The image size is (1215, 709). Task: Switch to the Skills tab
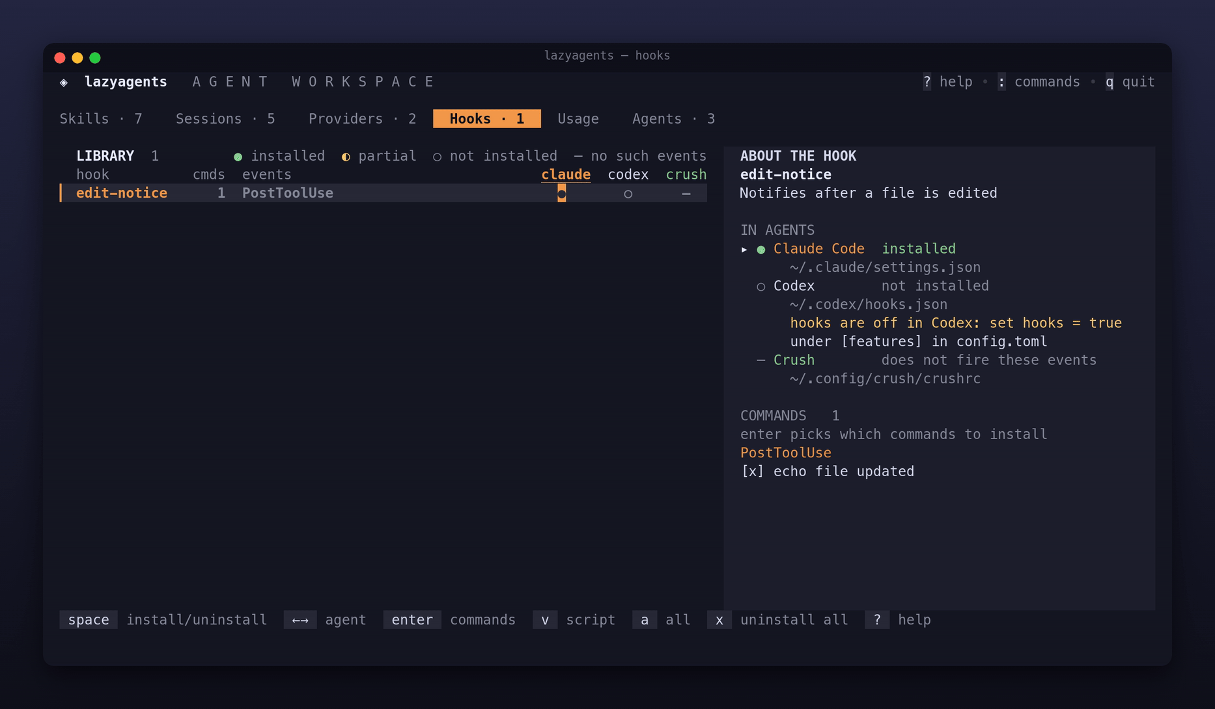click(101, 119)
